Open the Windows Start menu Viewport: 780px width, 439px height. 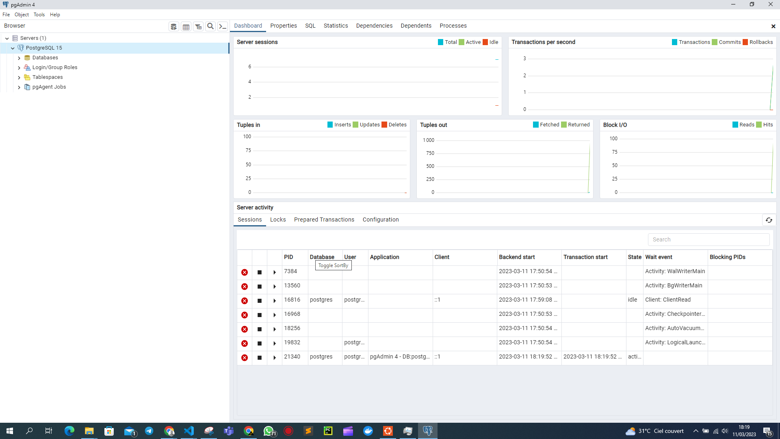click(x=10, y=431)
